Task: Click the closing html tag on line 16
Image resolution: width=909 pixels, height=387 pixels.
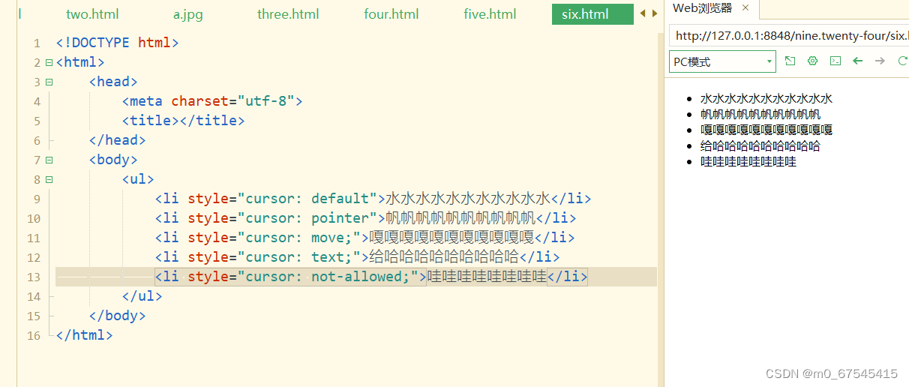Action: point(85,335)
